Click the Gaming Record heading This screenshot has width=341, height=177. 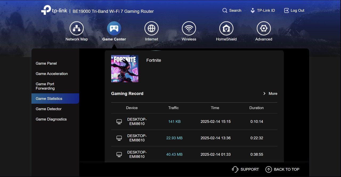pos(127,93)
